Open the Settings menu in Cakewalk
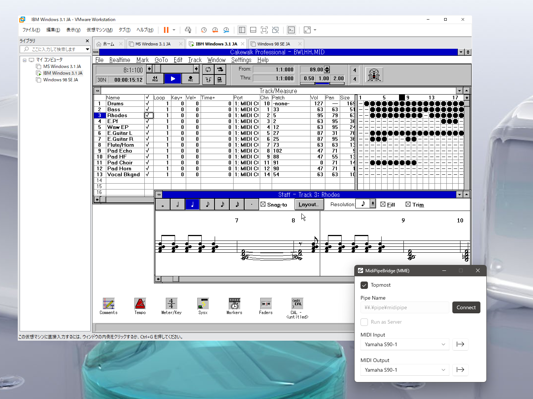This screenshot has width=533, height=399. click(241, 60)
